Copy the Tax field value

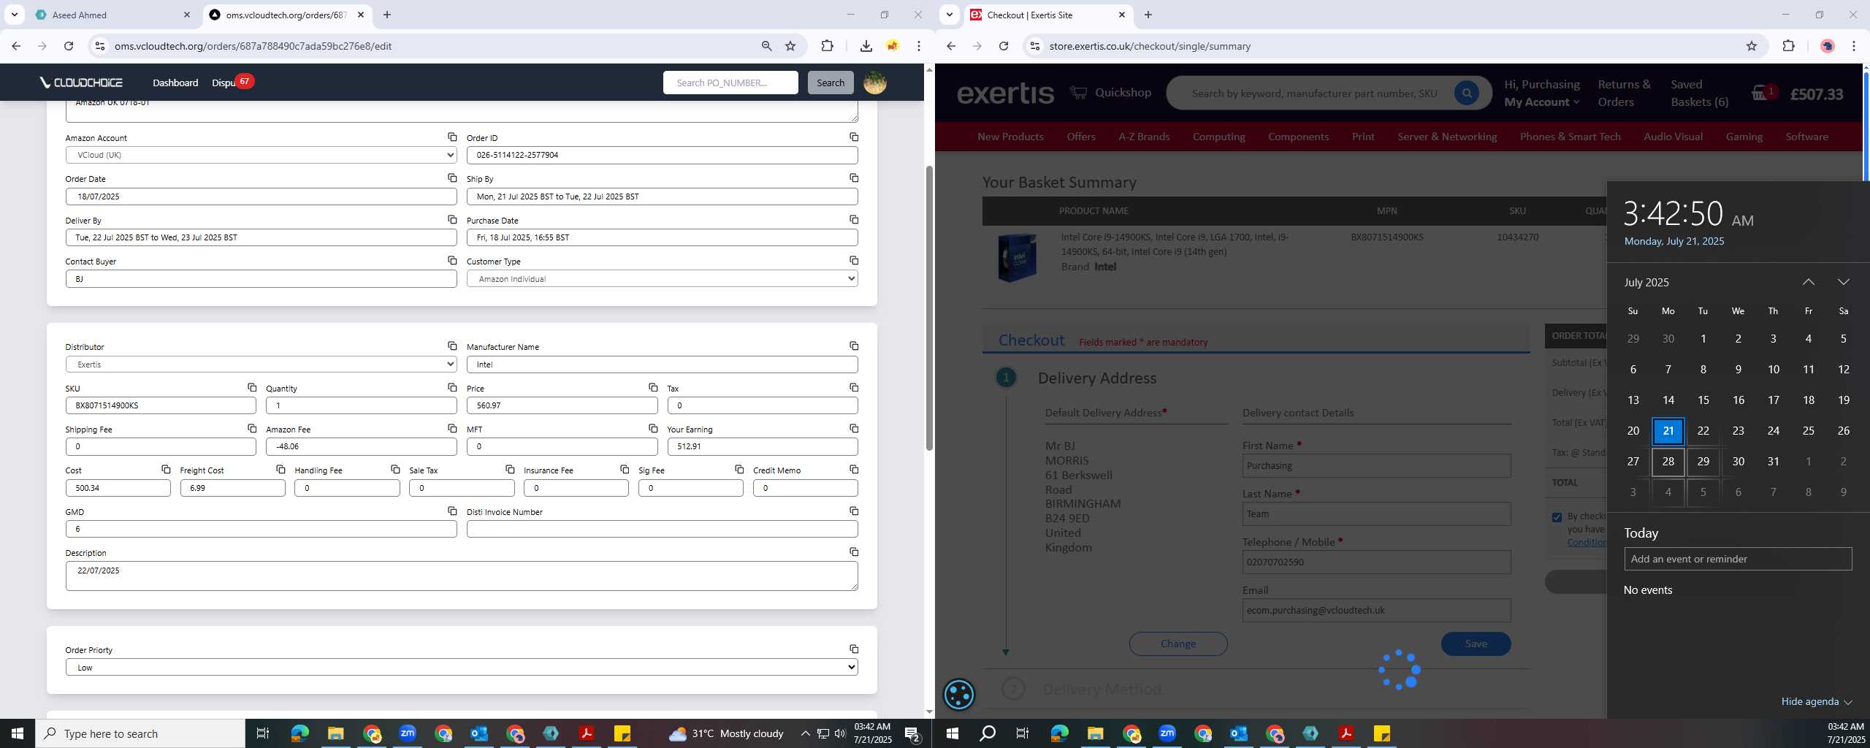853,388
